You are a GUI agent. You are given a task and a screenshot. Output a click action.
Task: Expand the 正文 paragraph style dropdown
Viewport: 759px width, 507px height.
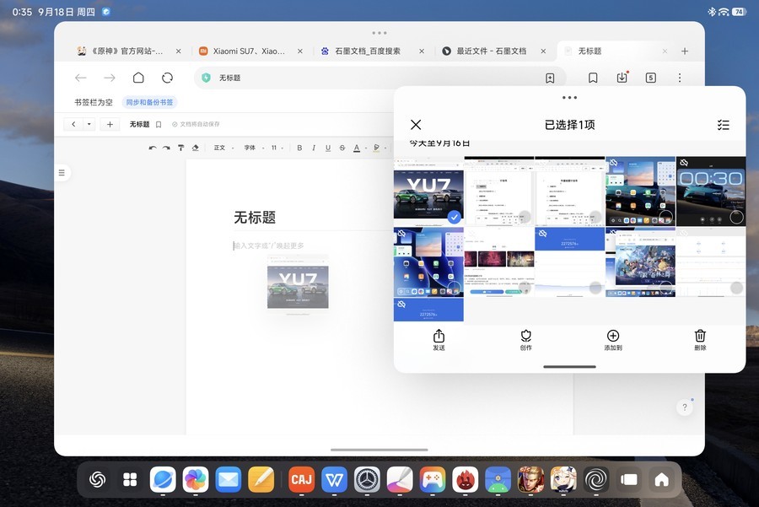(223, 148)
